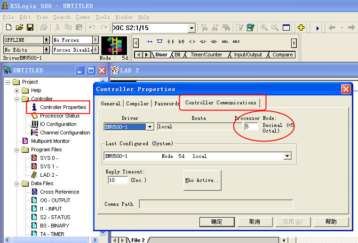Insert the ABL instruction
Screen dimensions: 358x243
(x=225, y=41)
